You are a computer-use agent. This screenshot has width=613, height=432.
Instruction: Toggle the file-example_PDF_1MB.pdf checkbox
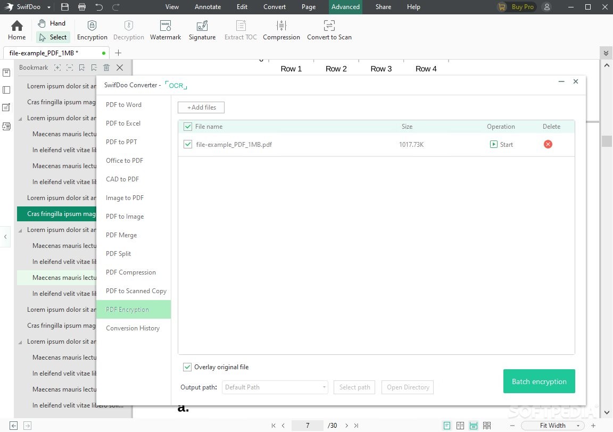click(188, 144)
